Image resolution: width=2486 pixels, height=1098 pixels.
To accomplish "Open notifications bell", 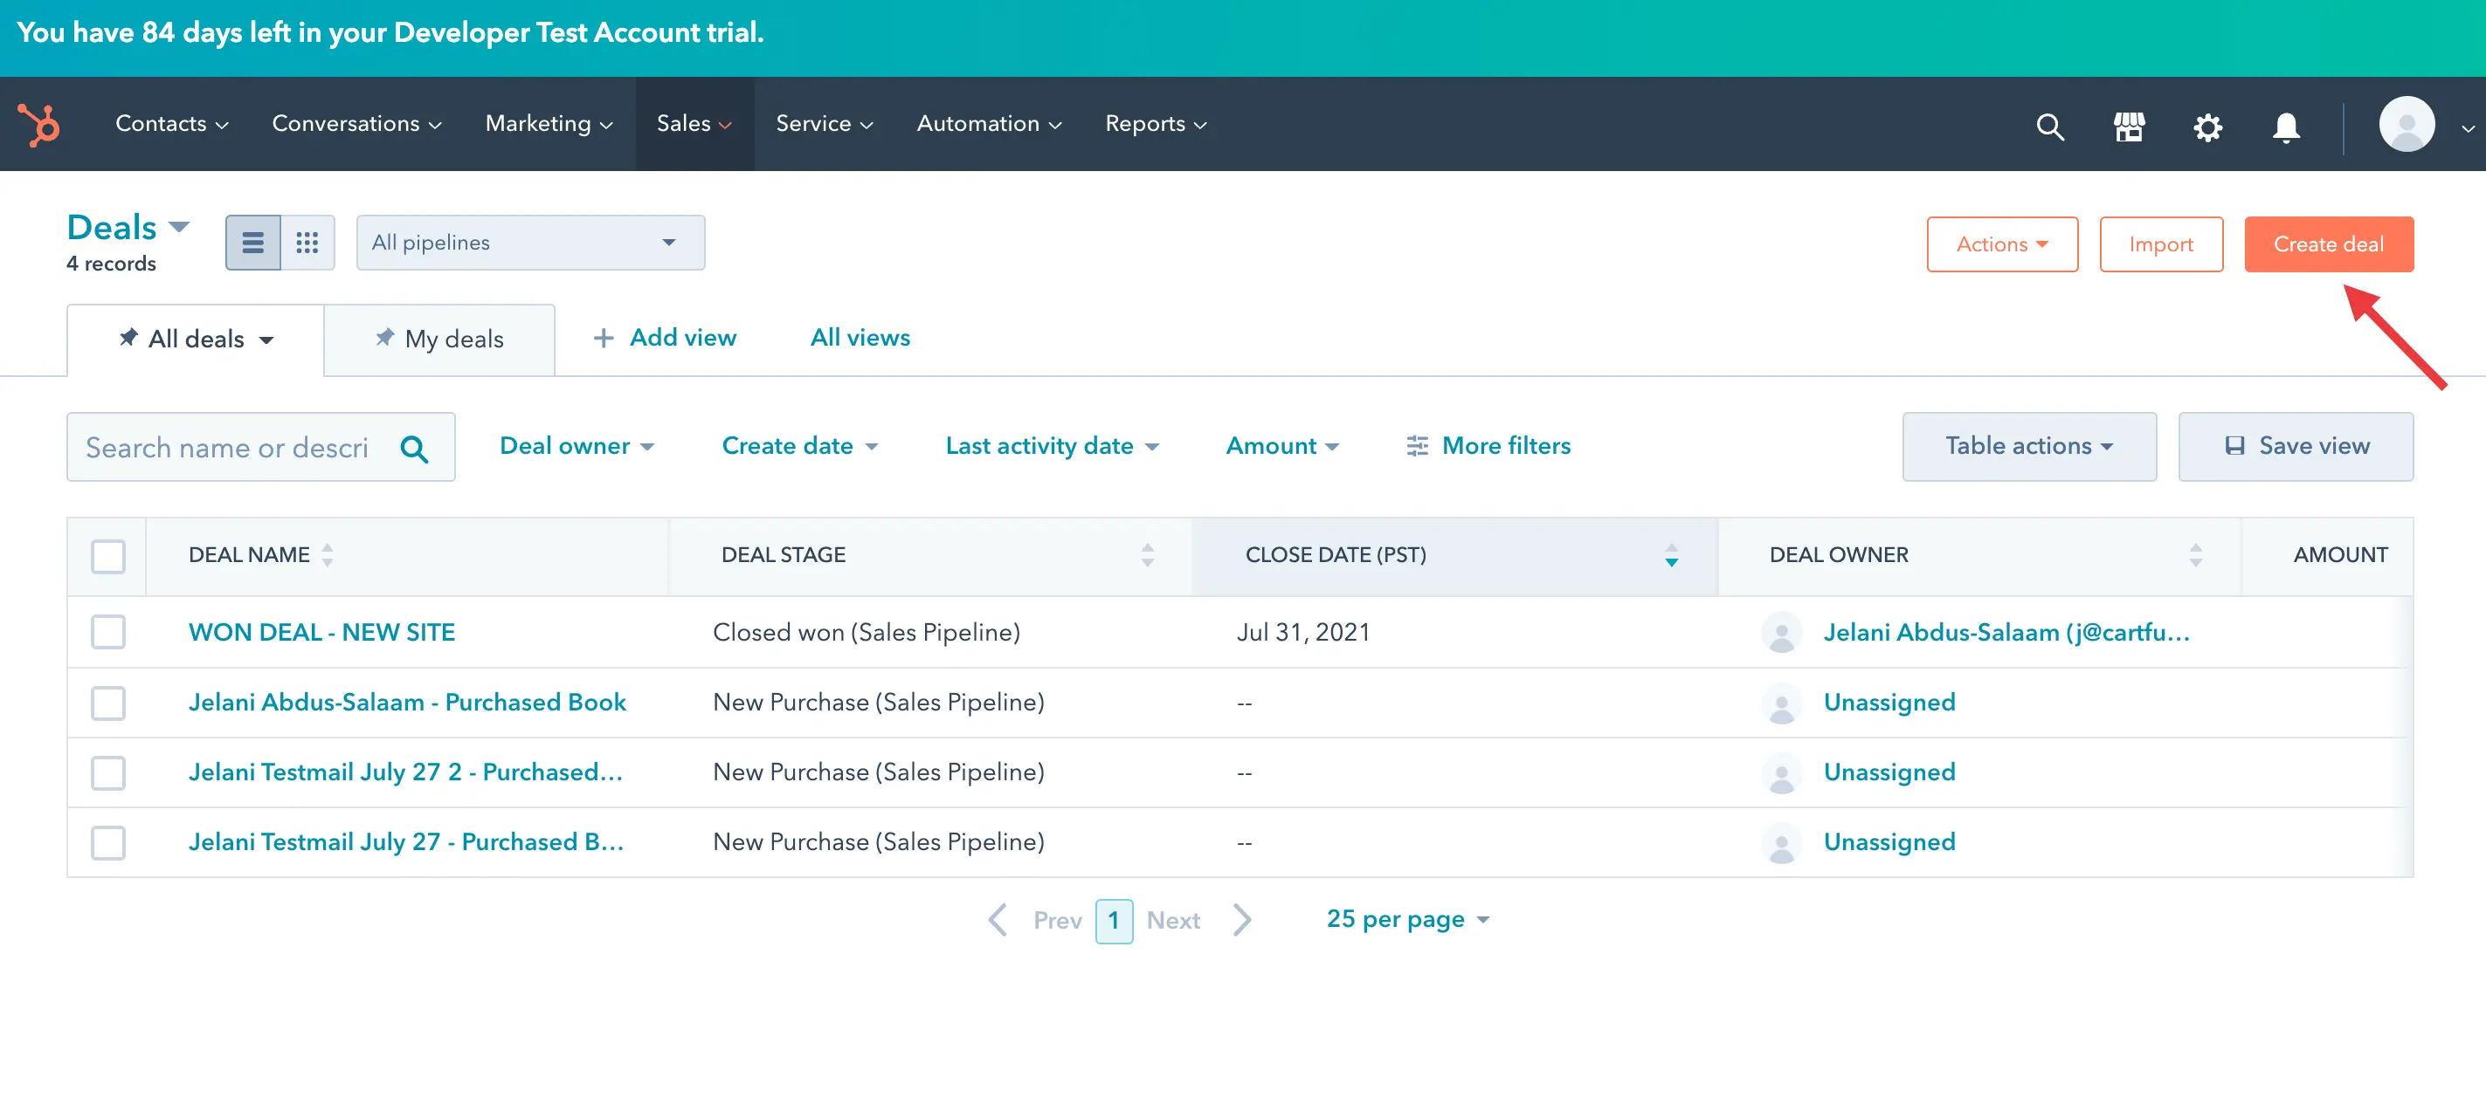I will 2285,127.
